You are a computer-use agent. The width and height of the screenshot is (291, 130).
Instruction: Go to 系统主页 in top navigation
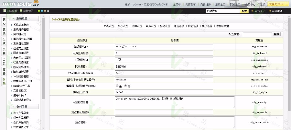click(x=220, y=5)
